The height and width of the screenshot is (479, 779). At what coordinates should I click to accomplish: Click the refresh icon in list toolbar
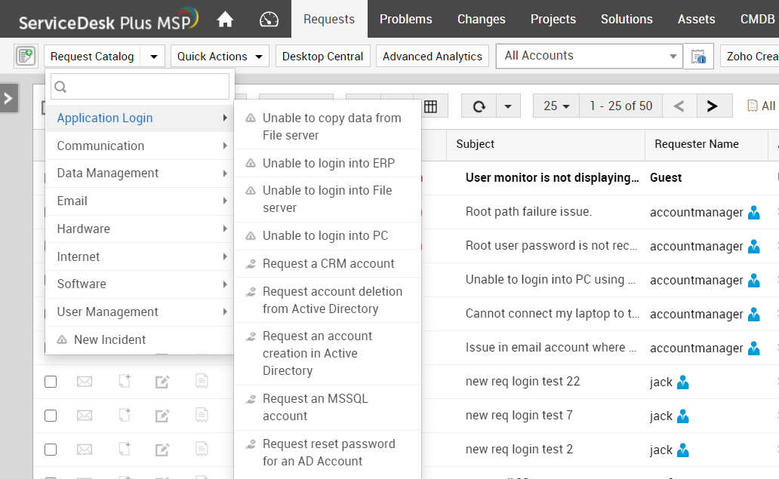[x=479, y=106]
